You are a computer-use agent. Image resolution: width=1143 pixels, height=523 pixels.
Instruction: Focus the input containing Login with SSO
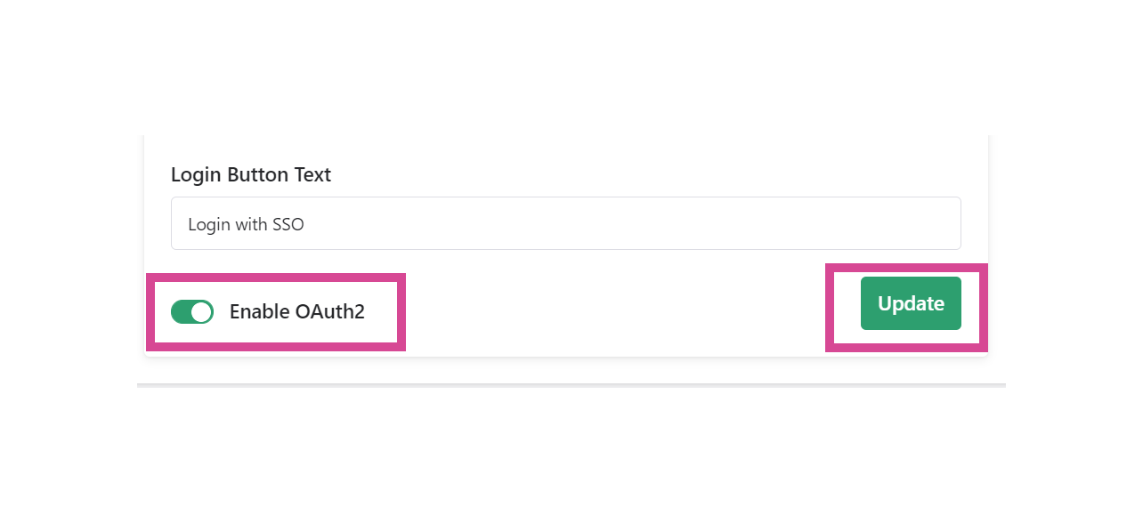click(565, 224)
